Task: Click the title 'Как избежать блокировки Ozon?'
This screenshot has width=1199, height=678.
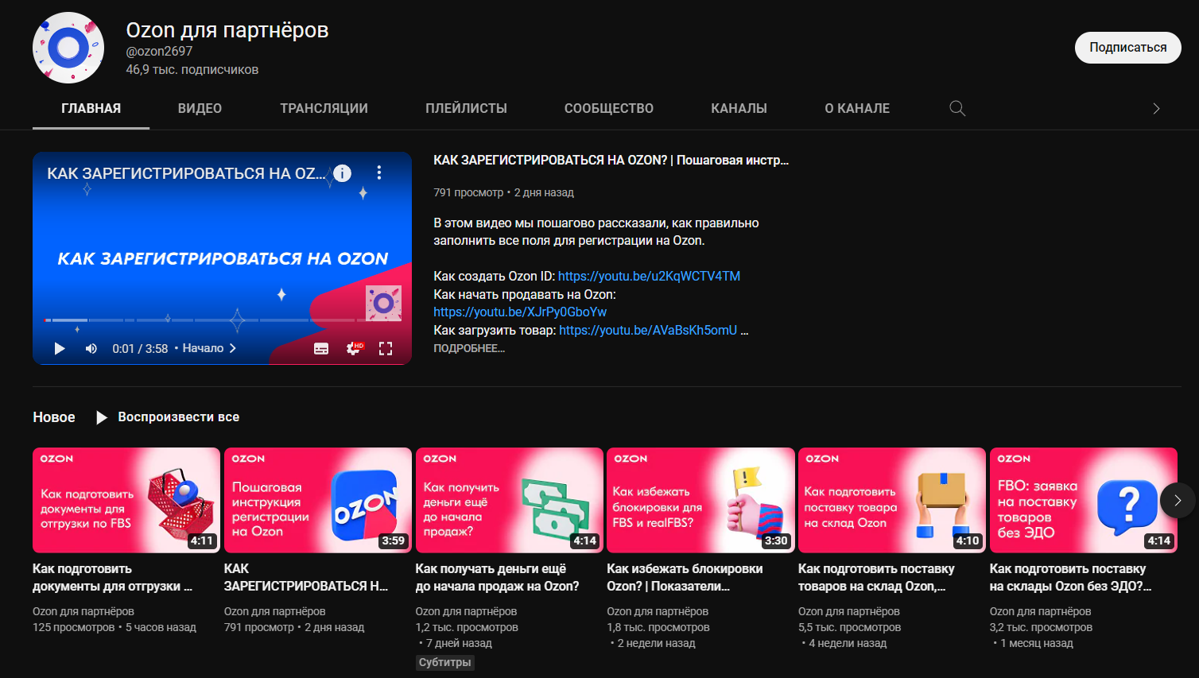Action: [685, 578]
